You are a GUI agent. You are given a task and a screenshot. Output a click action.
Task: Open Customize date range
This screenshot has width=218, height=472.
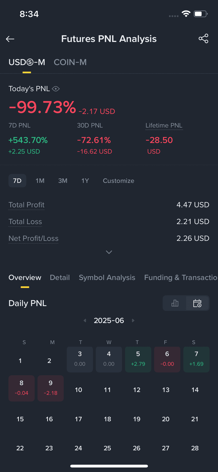(118, 181)
